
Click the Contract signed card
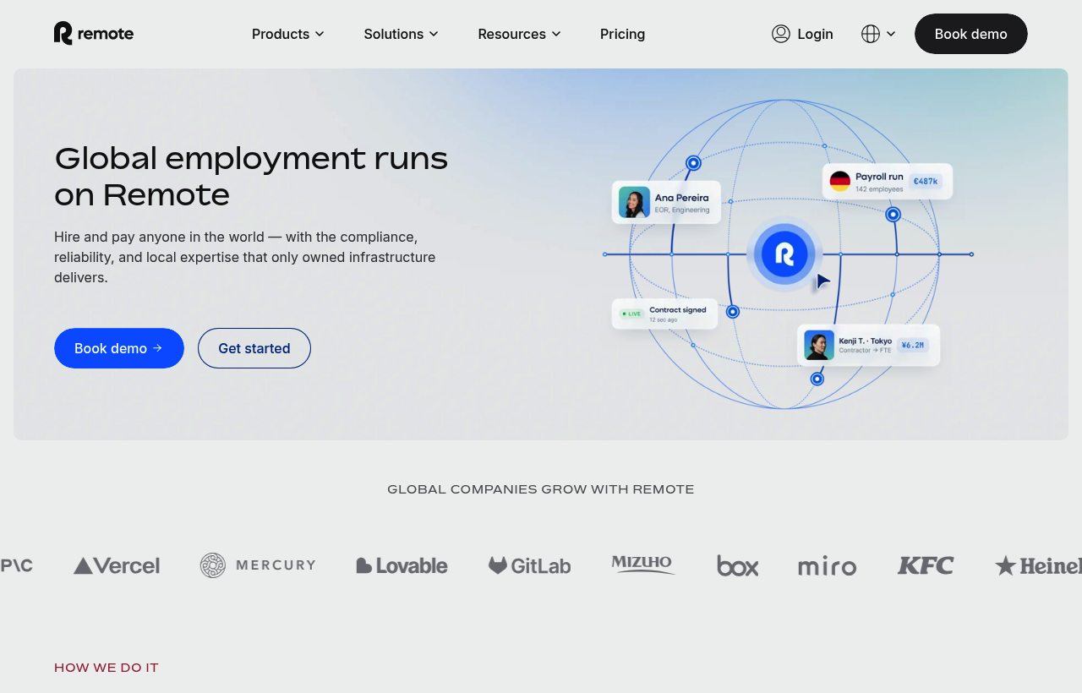point(664,314)
